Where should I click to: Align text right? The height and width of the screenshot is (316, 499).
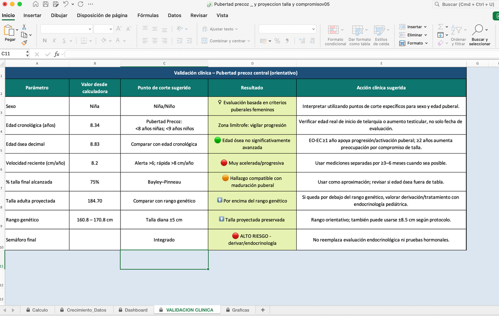(x=165, y=41)
